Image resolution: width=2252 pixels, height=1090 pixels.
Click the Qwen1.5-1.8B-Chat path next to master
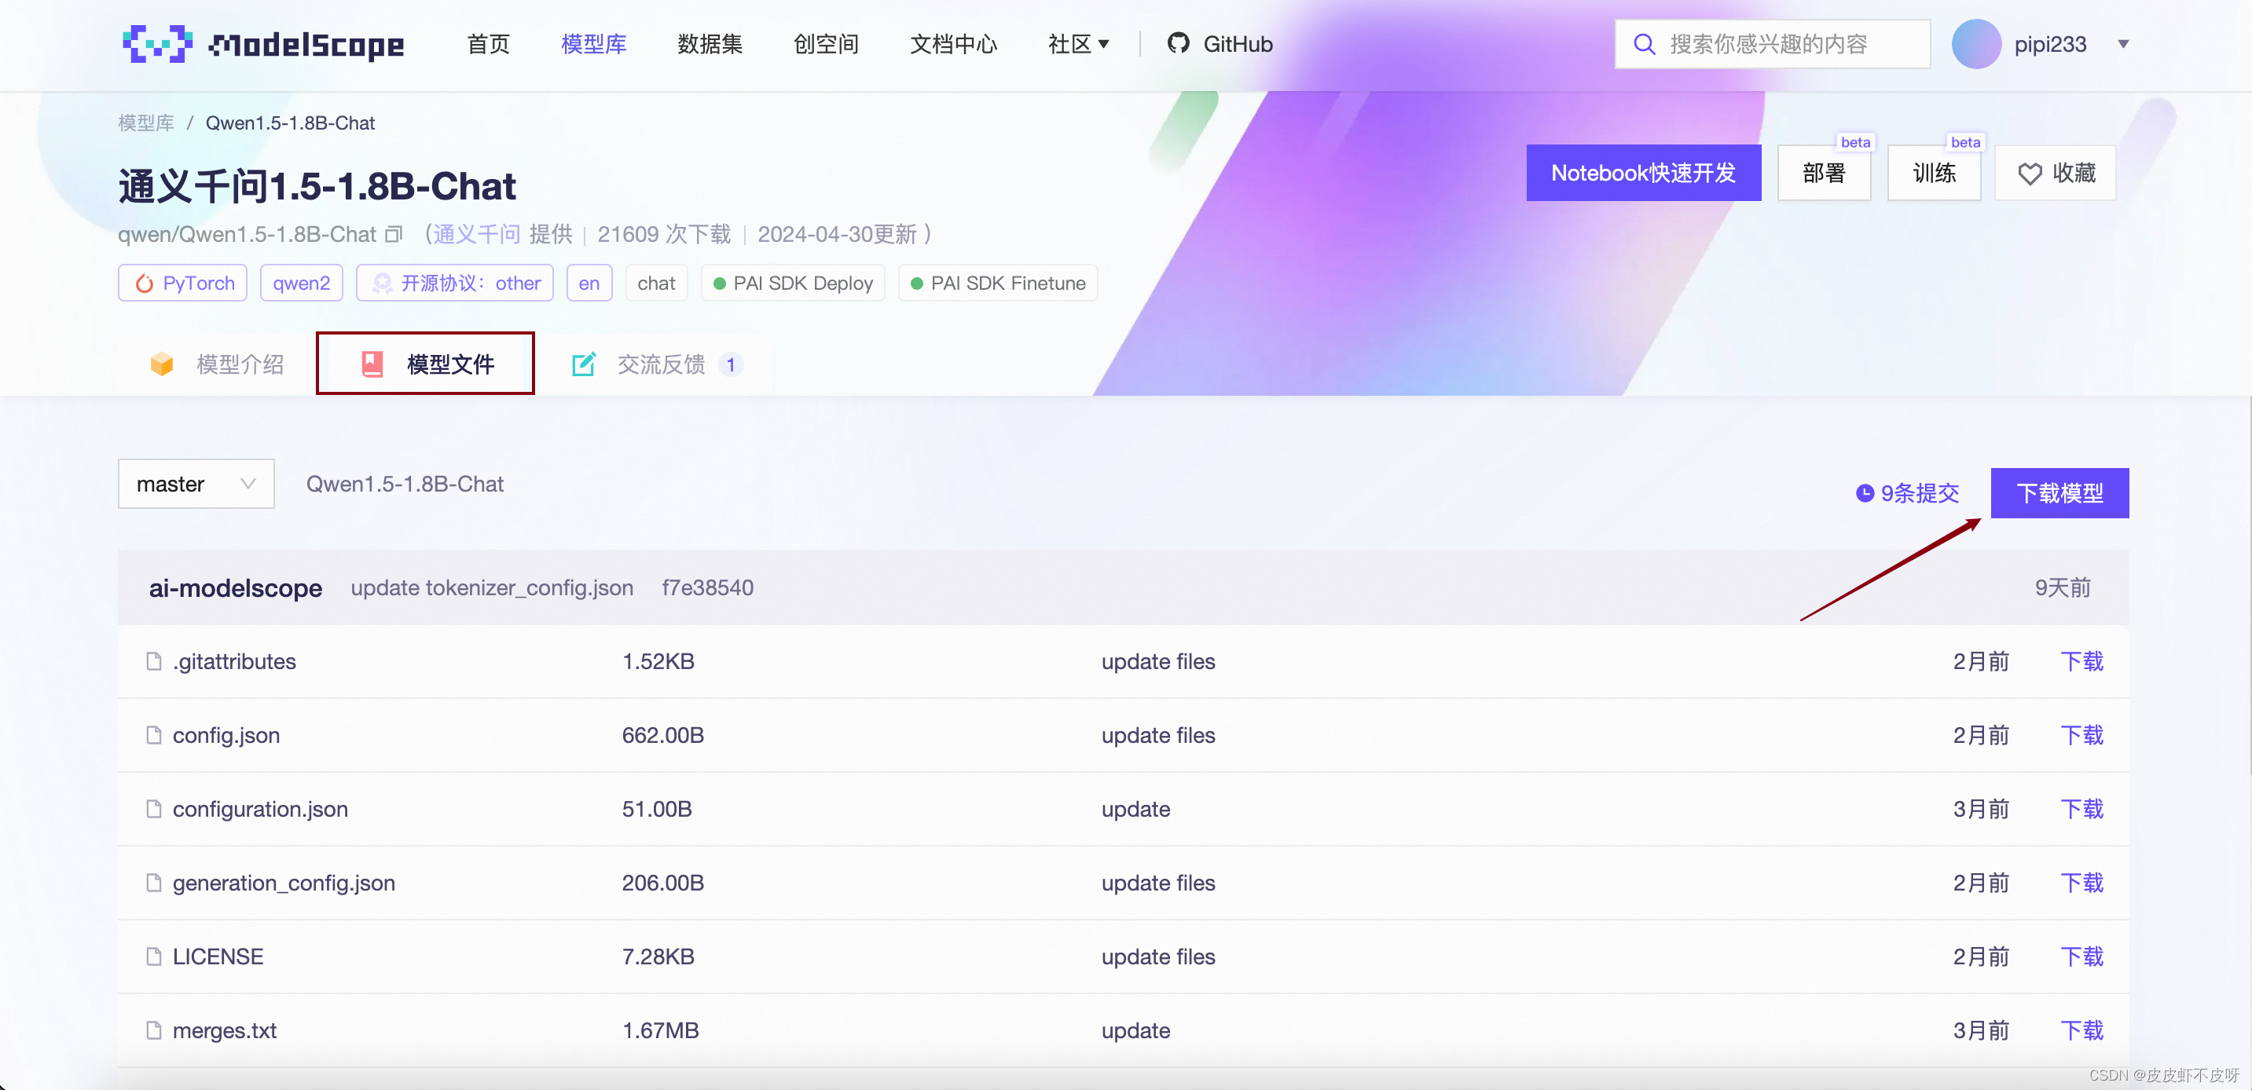point(405,484)
